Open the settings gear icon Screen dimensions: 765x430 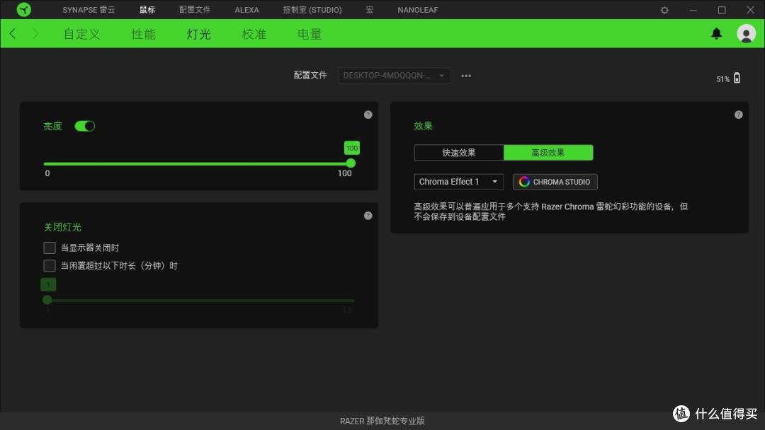pos(664,10)
